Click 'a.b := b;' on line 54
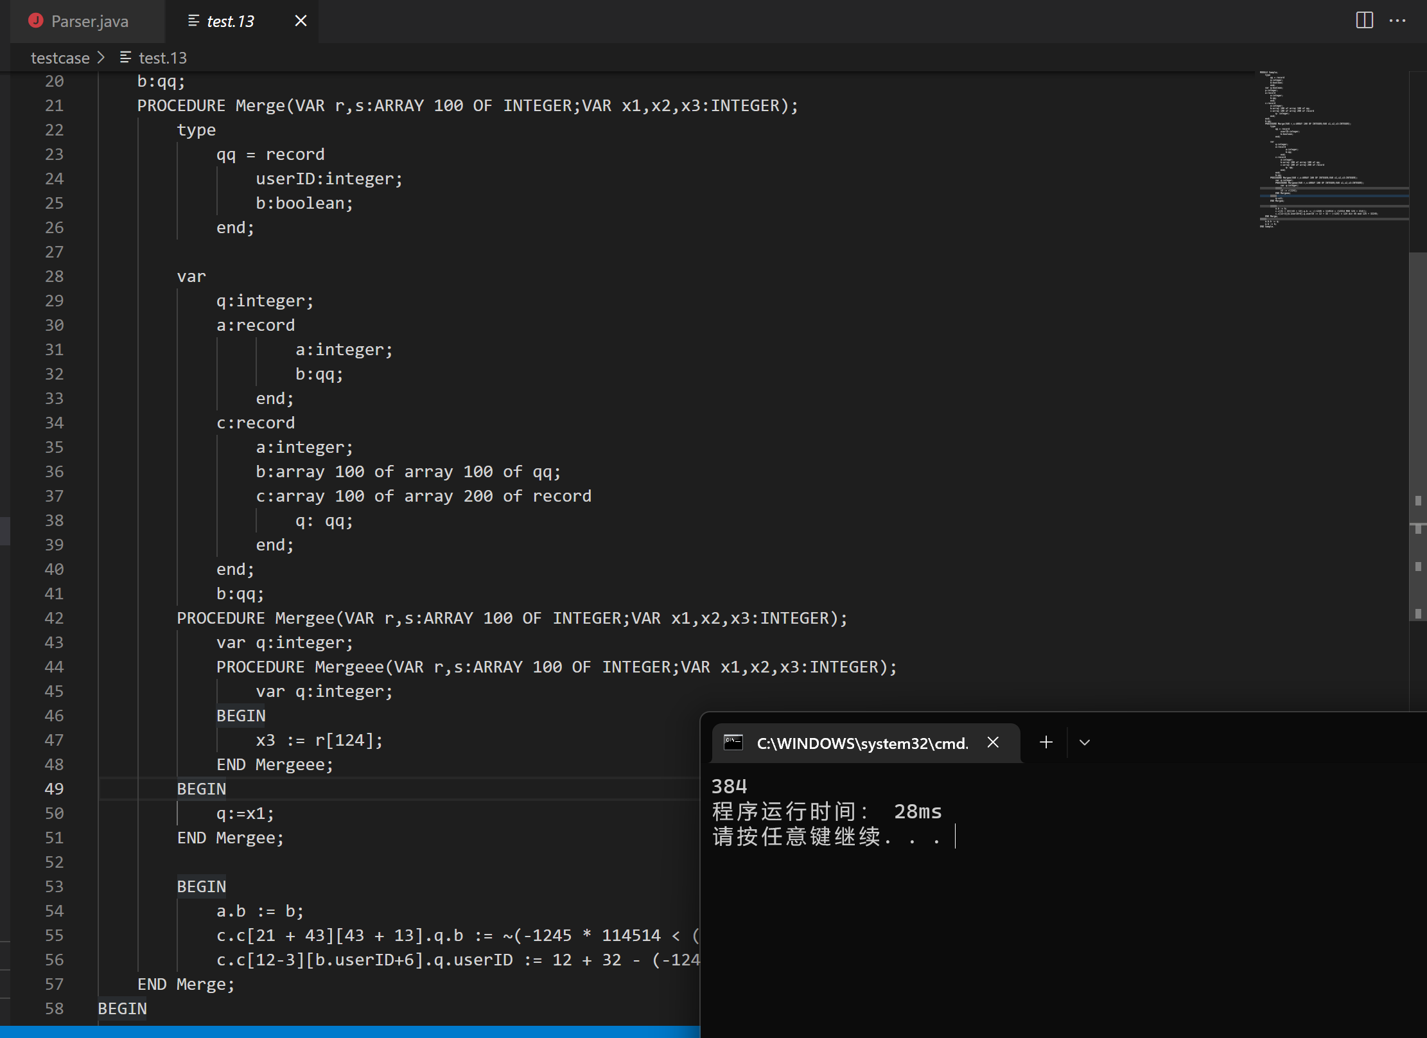 coord(260,911)
